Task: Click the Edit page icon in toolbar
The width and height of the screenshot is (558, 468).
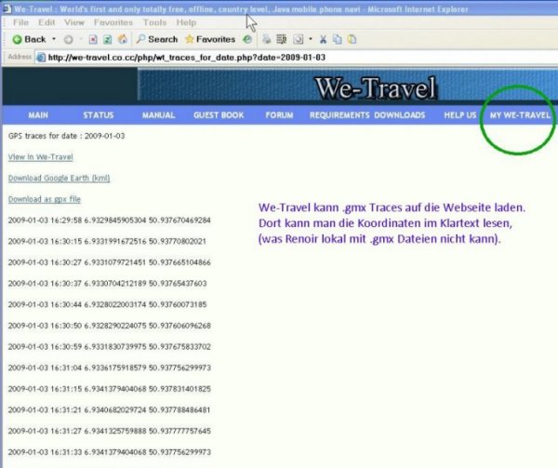Action: [x=281, y=39]
